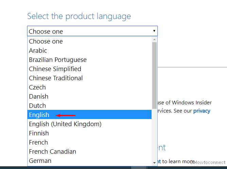Open the privacy link
This screenshot has height=169, width=227.
tap(202, 111)
